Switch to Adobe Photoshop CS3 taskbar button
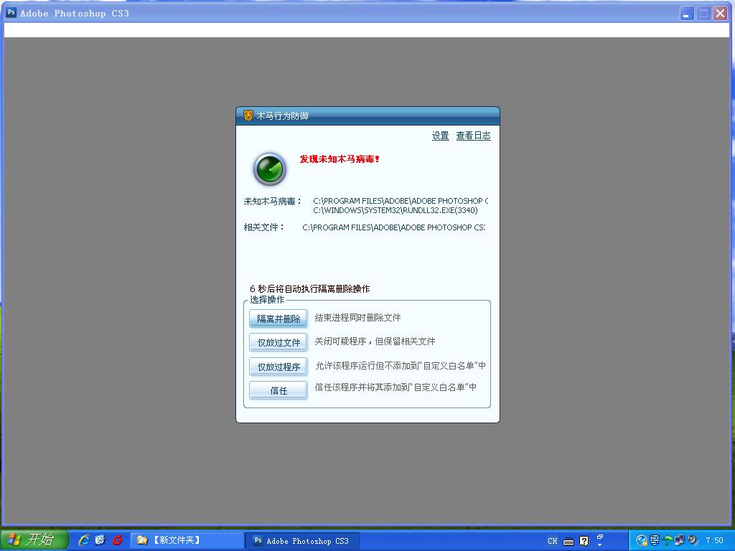This screenshot has height=551, width=735. (302, 541)
